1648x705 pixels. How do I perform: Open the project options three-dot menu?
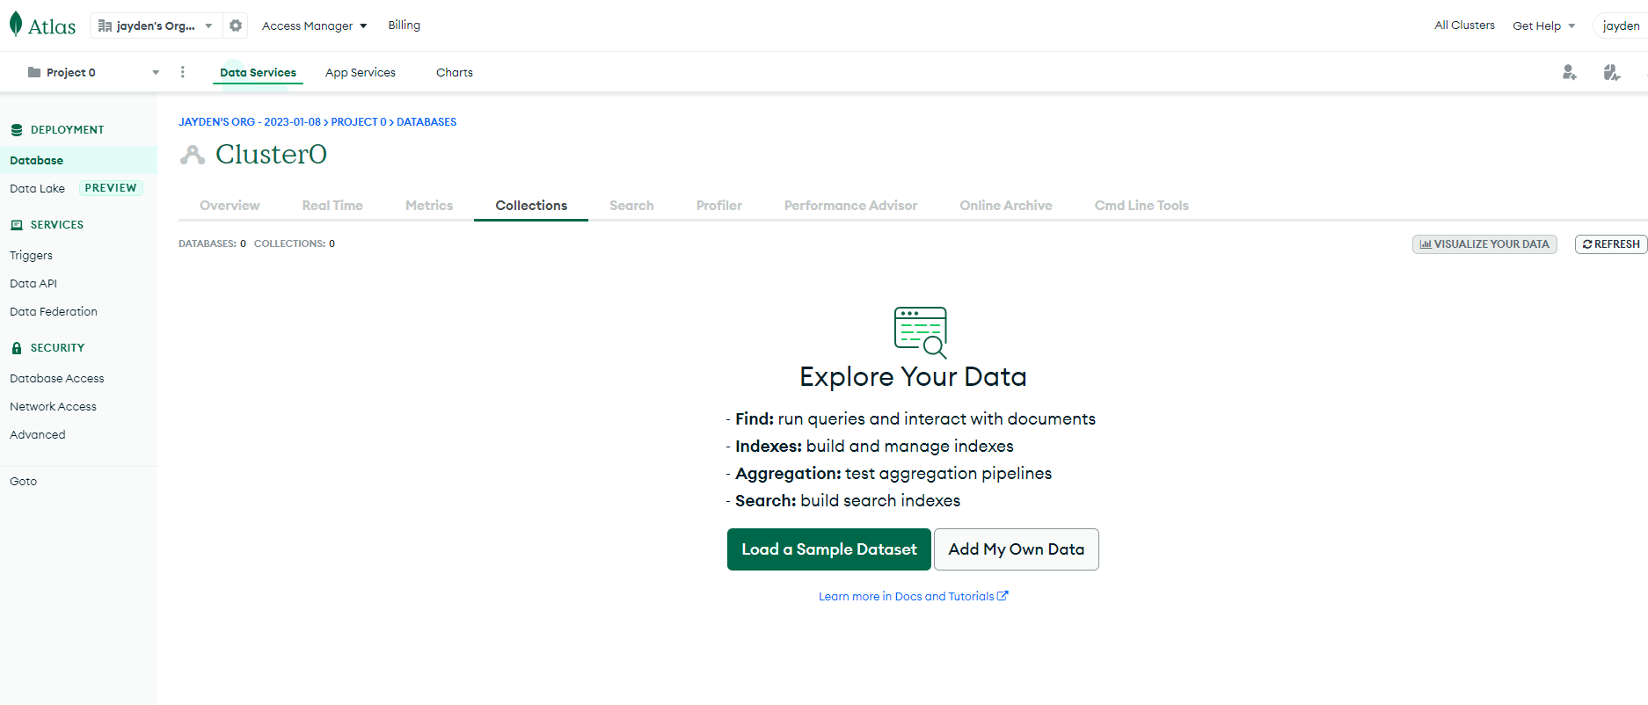[x=183, y=72]
